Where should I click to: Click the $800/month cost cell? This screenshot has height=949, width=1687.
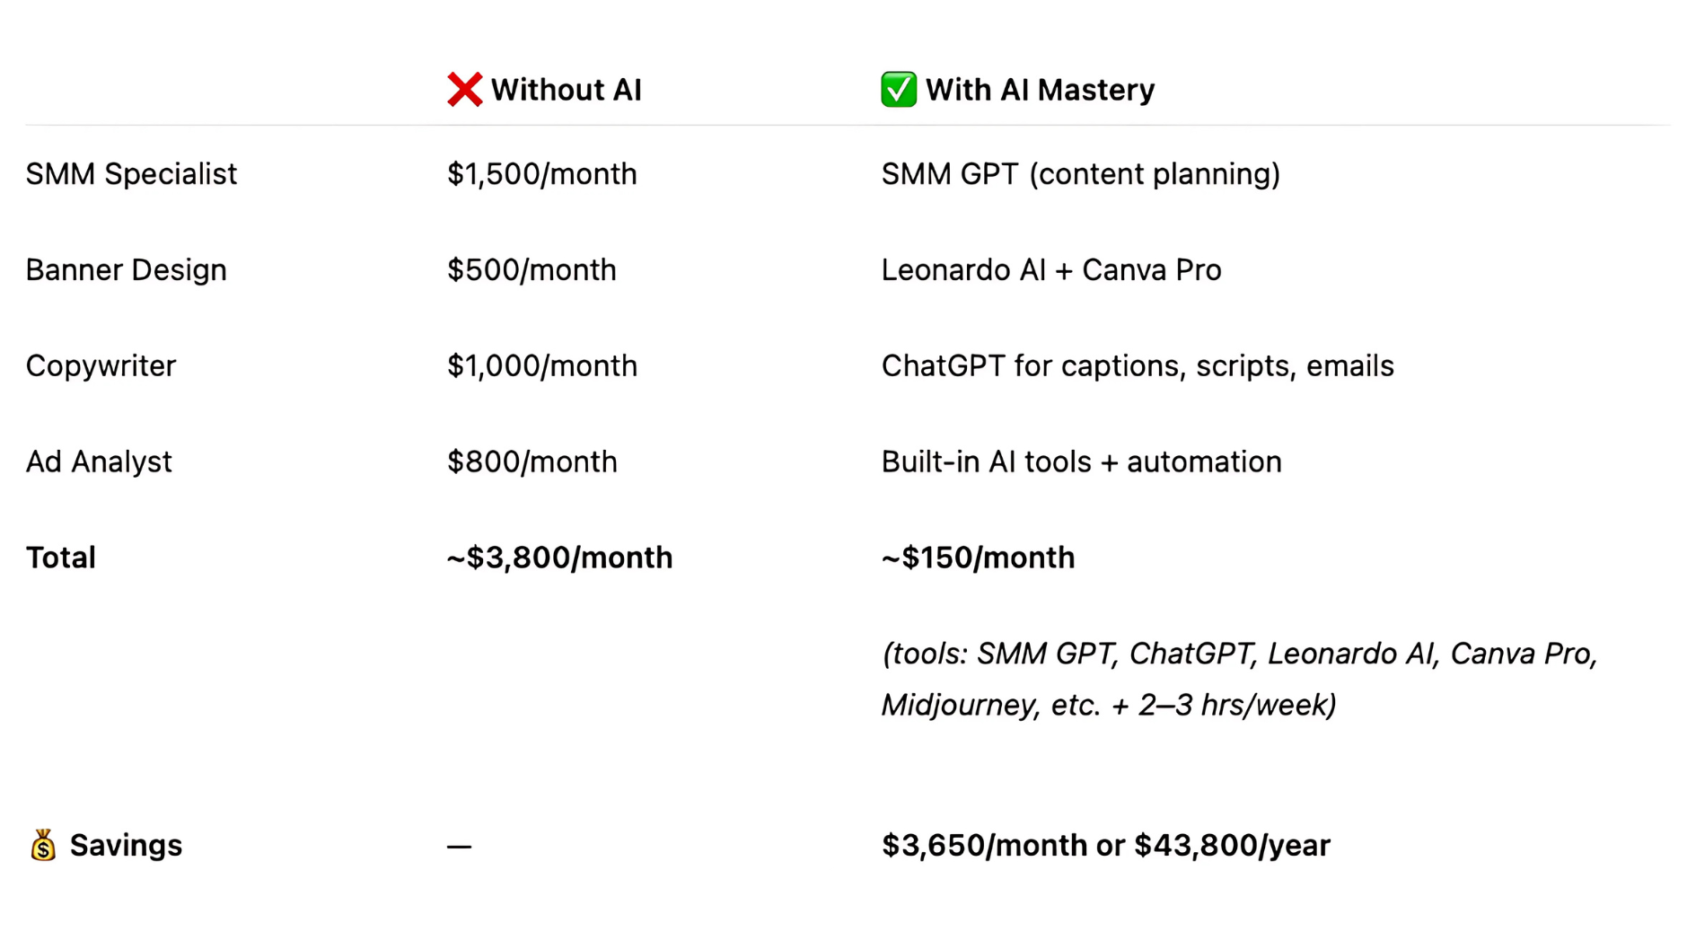(x=532, y=462)
